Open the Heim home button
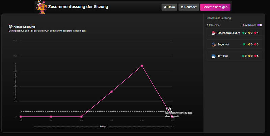The width and height of the screenshot is (270, 136). pyautogui.click(x=169, y=7)
